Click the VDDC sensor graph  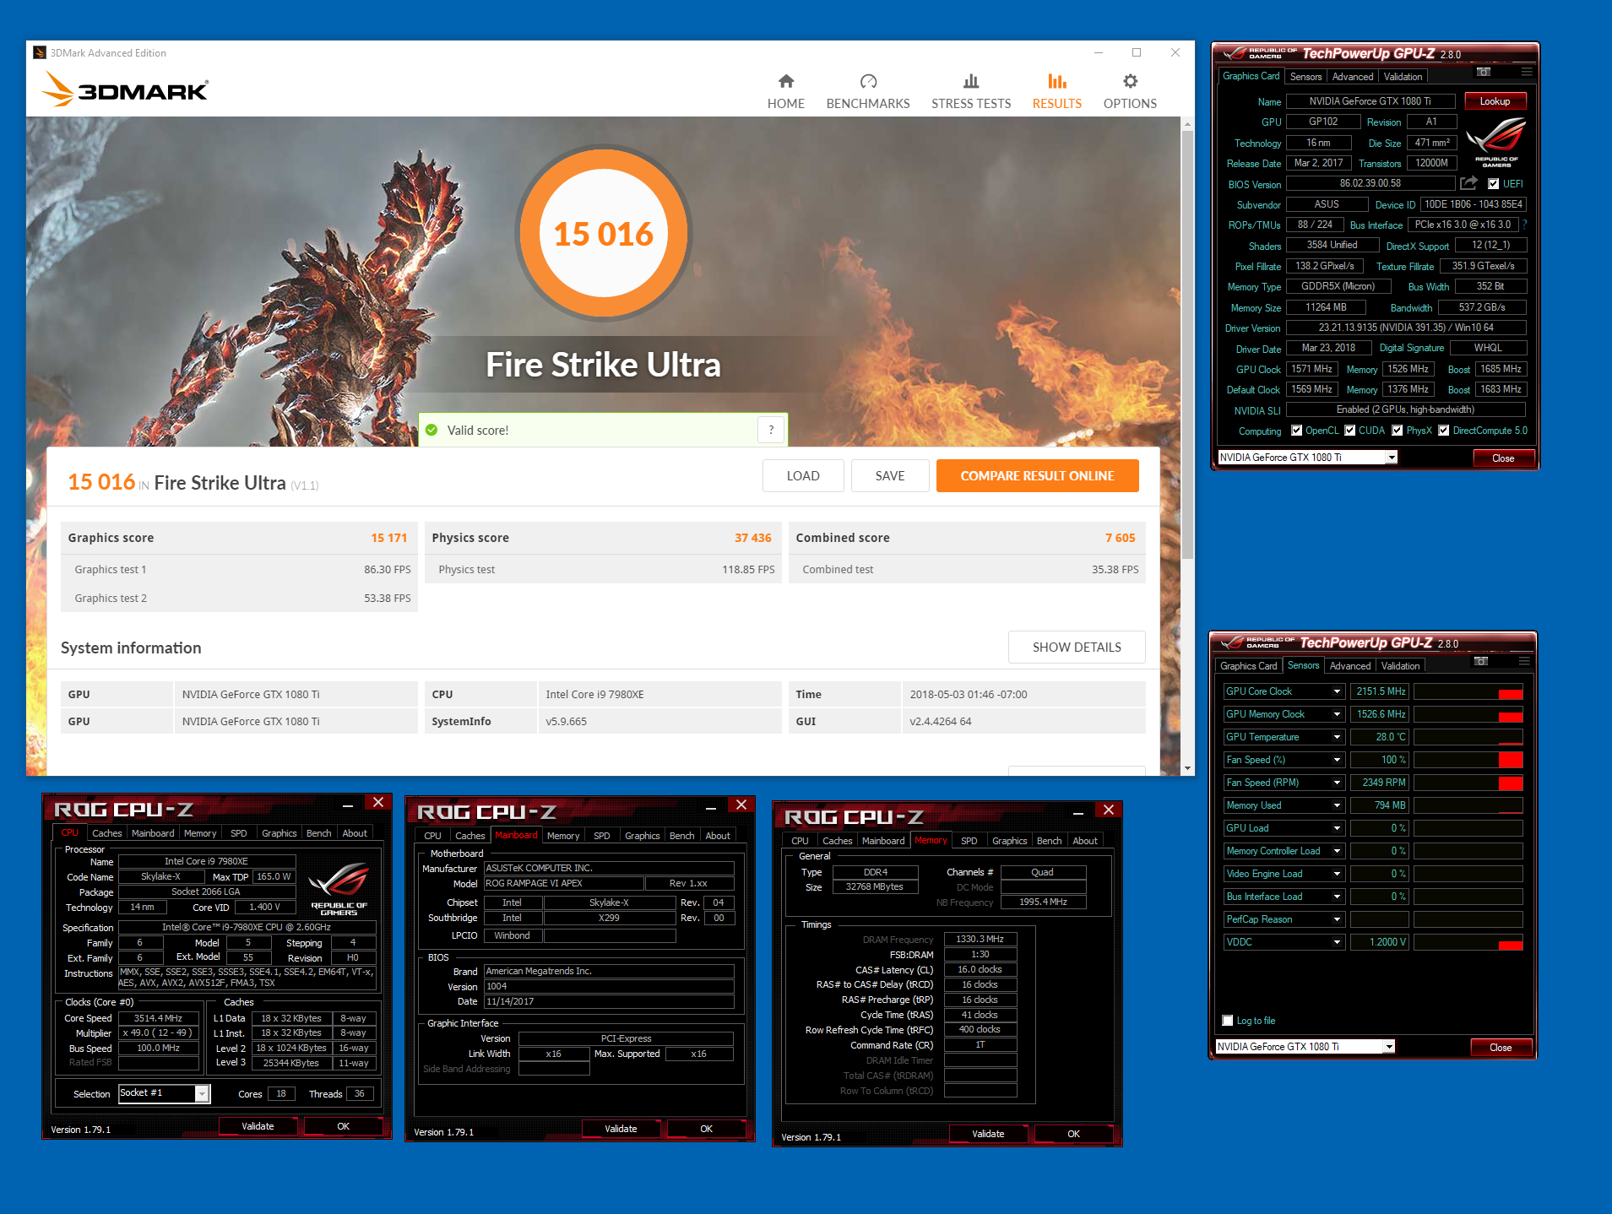coord(1468,942)
